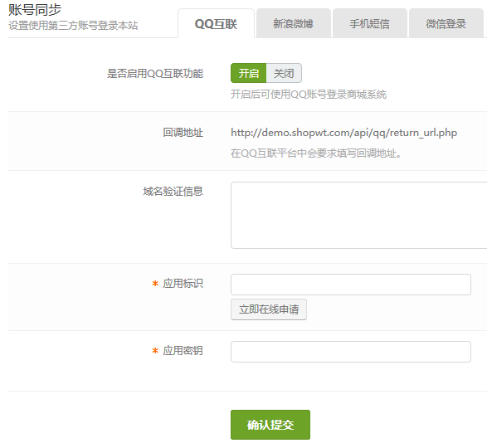Switch to the QQ互联 tab

[x=216, y=23]
